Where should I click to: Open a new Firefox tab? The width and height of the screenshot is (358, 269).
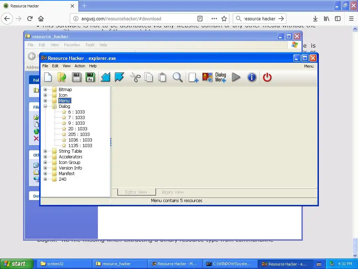pyautogui.click(x=84, y=6)
